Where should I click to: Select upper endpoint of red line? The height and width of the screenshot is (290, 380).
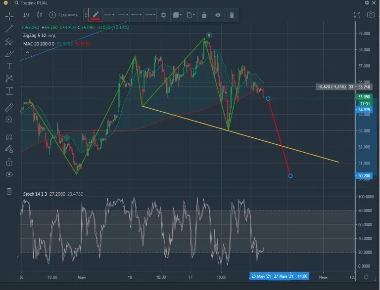click(x=268, y=98)
